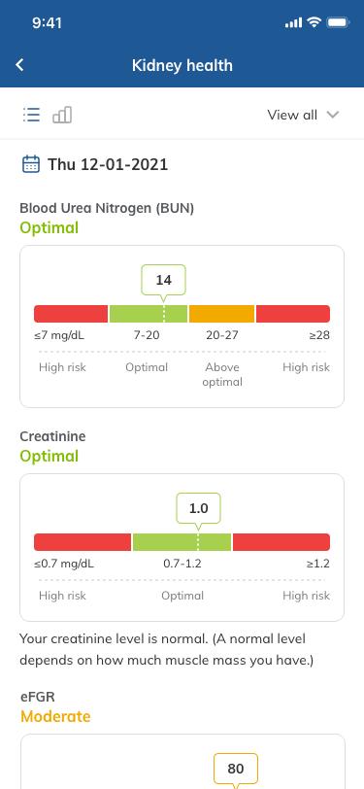This screenshot has height=789, width=364.
Task: Open the View all dropdown
Action: pyautogui.click(x=303, y=115)
